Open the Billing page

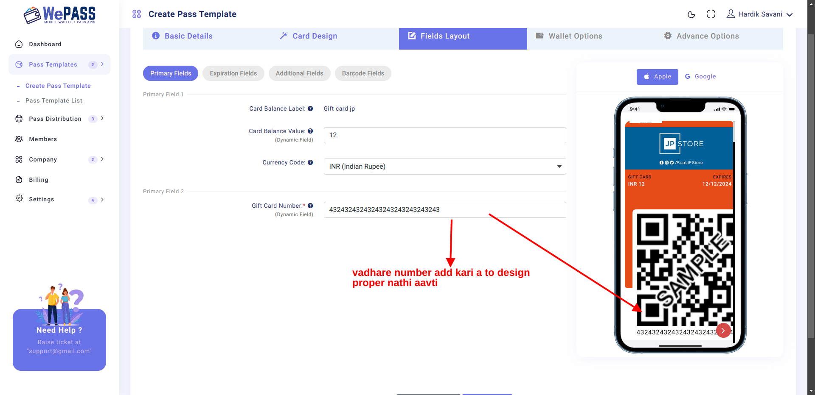click(39, 180)
